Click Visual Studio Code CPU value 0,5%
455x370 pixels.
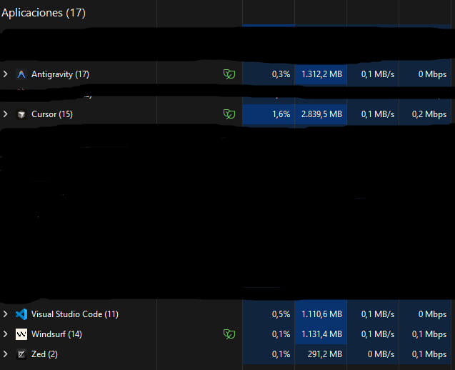[x=281, y=314]
